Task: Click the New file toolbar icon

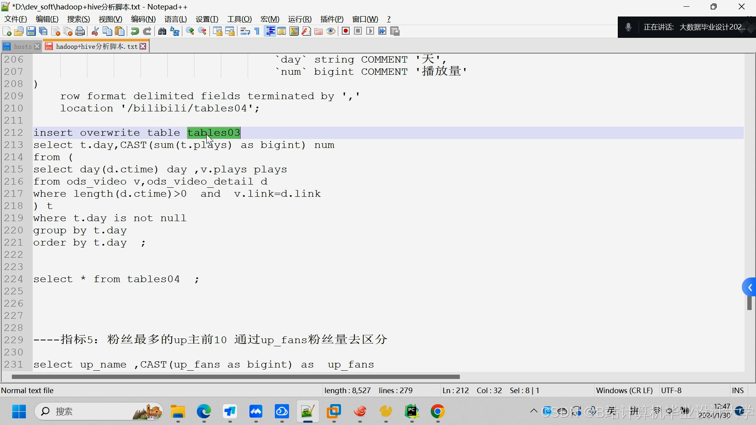Action: pos(7,31)
